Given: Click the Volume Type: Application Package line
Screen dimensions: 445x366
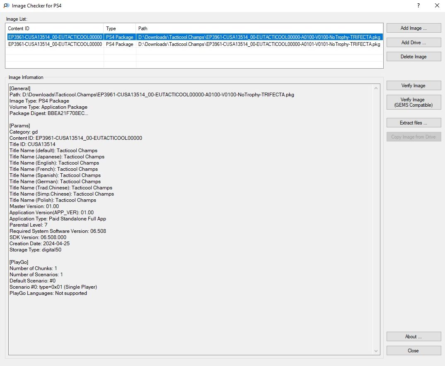Looking at the screenshot, I should pyautogui.click(x=48, y=107).
